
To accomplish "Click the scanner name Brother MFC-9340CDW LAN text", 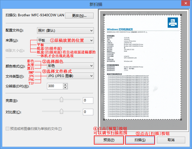I will point(41,15).
